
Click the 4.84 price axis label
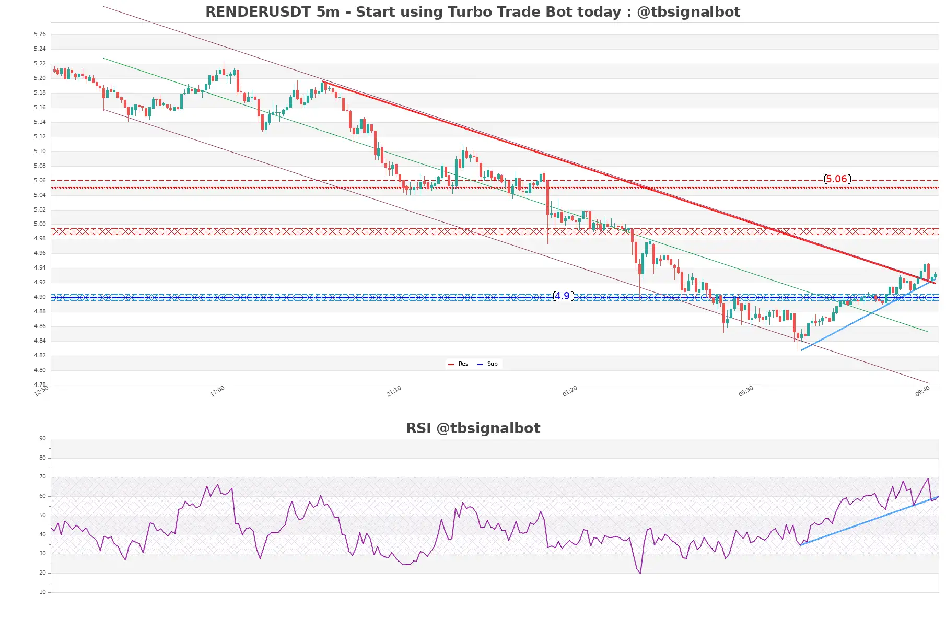coord(40,341)
